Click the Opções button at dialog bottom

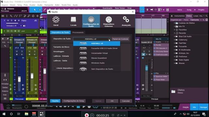[55, 101]
